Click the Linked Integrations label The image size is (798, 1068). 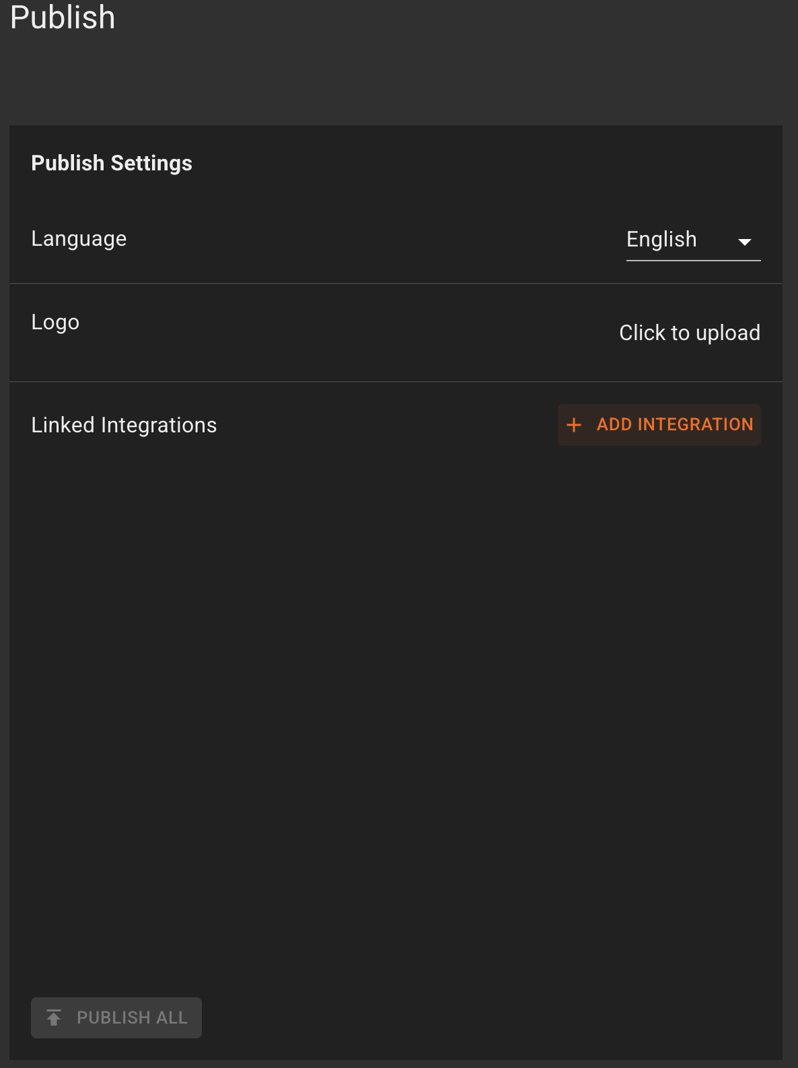(x=124, y=425)
